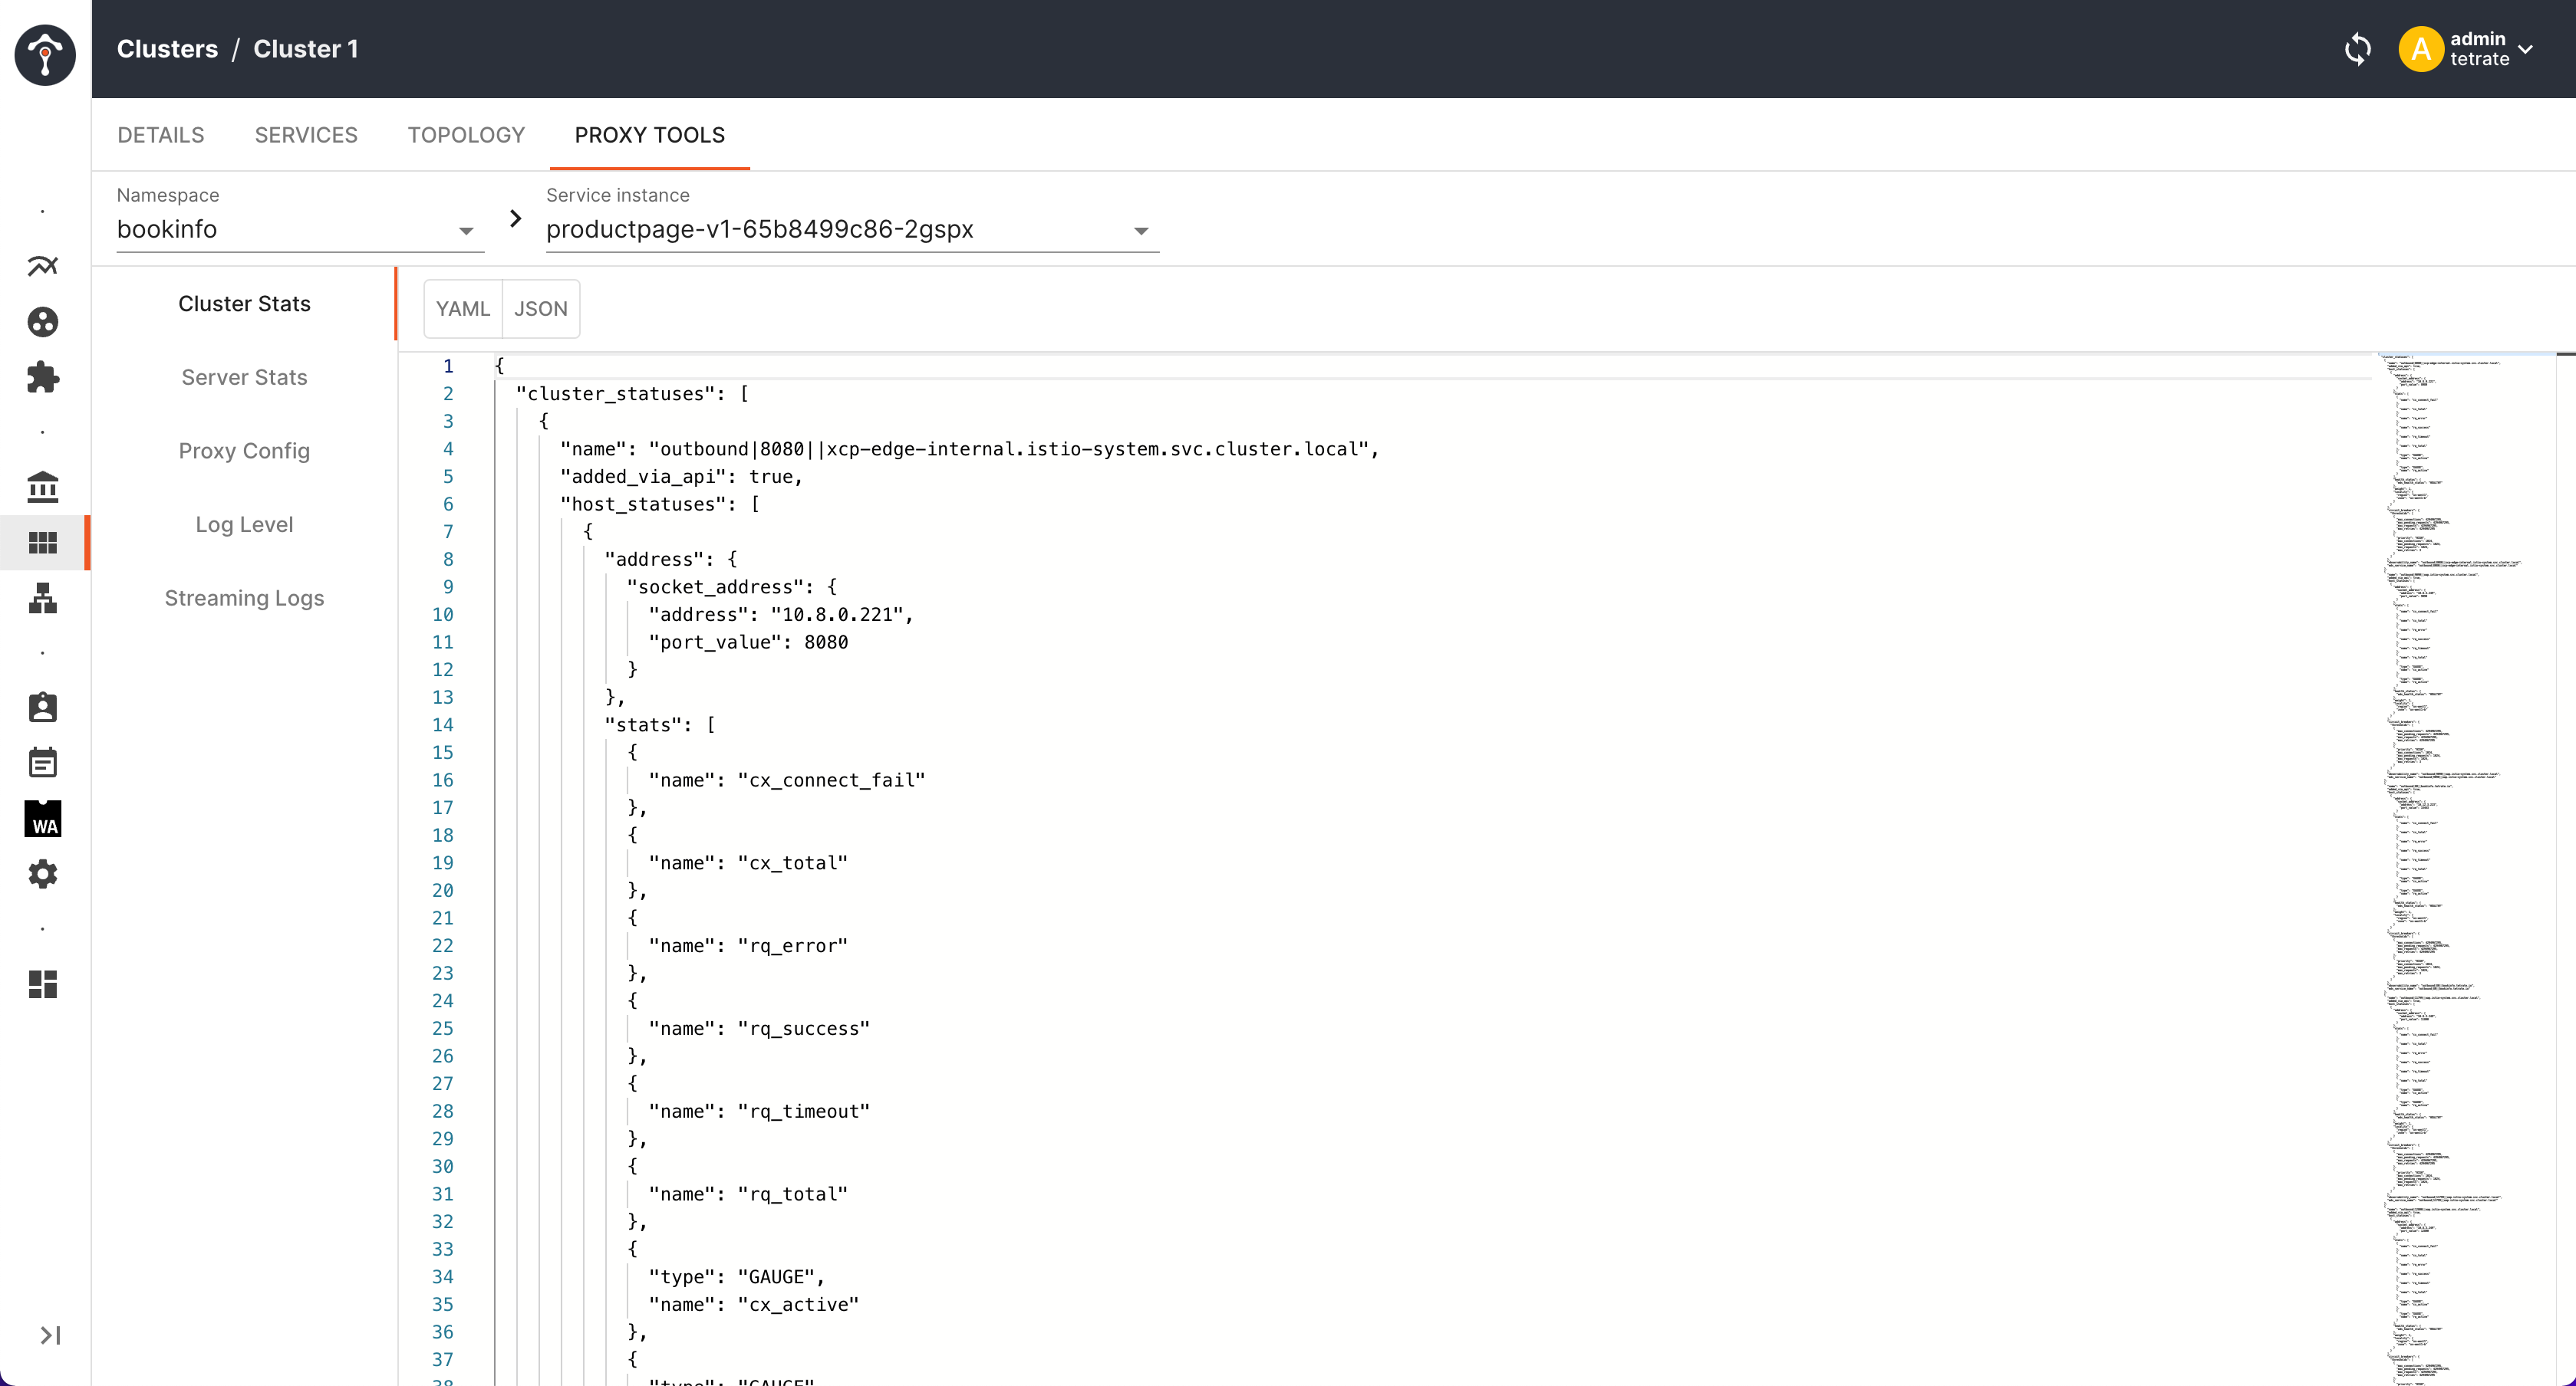Switch to the TOPOLOGY tab
The image size is (2576, 1386).
pyautogui.click(x=466, y=135)
